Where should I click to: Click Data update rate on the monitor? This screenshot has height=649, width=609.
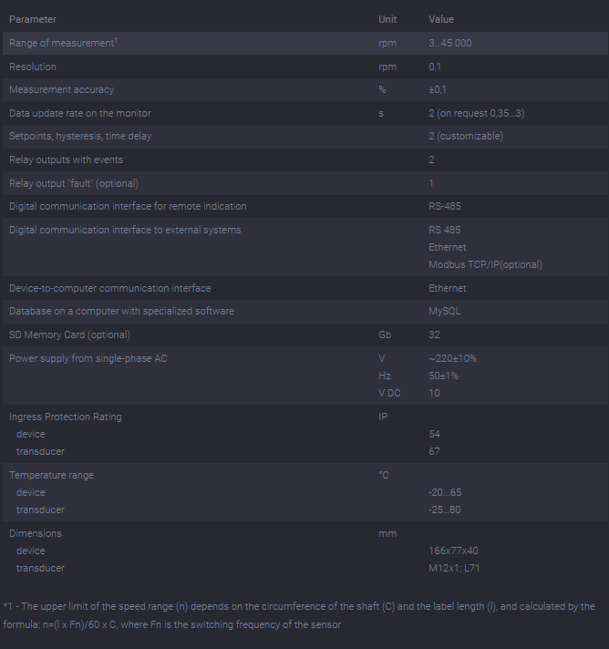click(80, 113)
